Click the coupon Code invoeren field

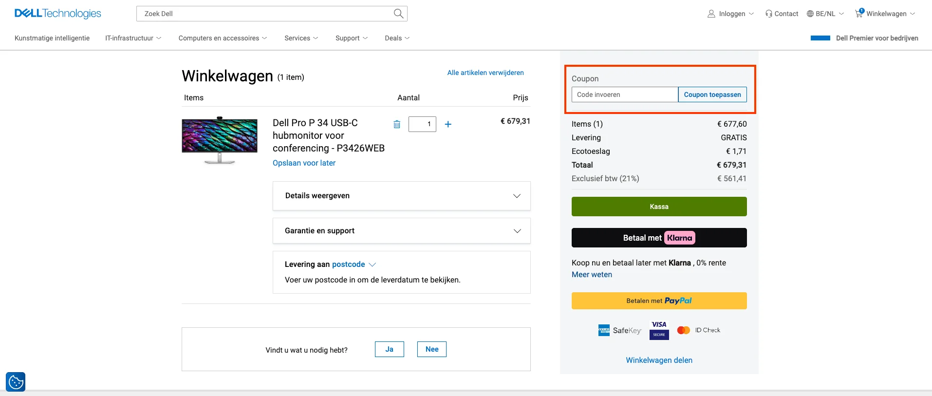point(625,94)
